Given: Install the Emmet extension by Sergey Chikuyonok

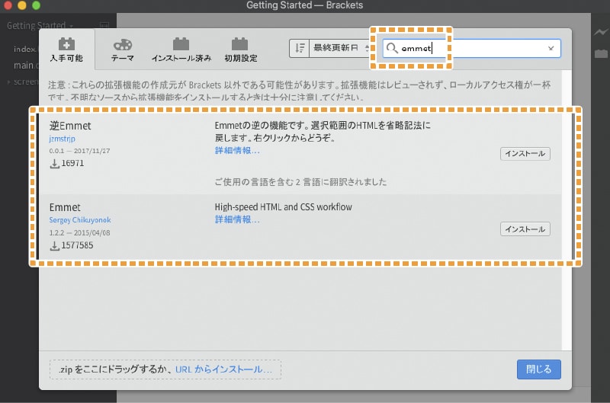Looking at the screenshot, I should point(525,229).
